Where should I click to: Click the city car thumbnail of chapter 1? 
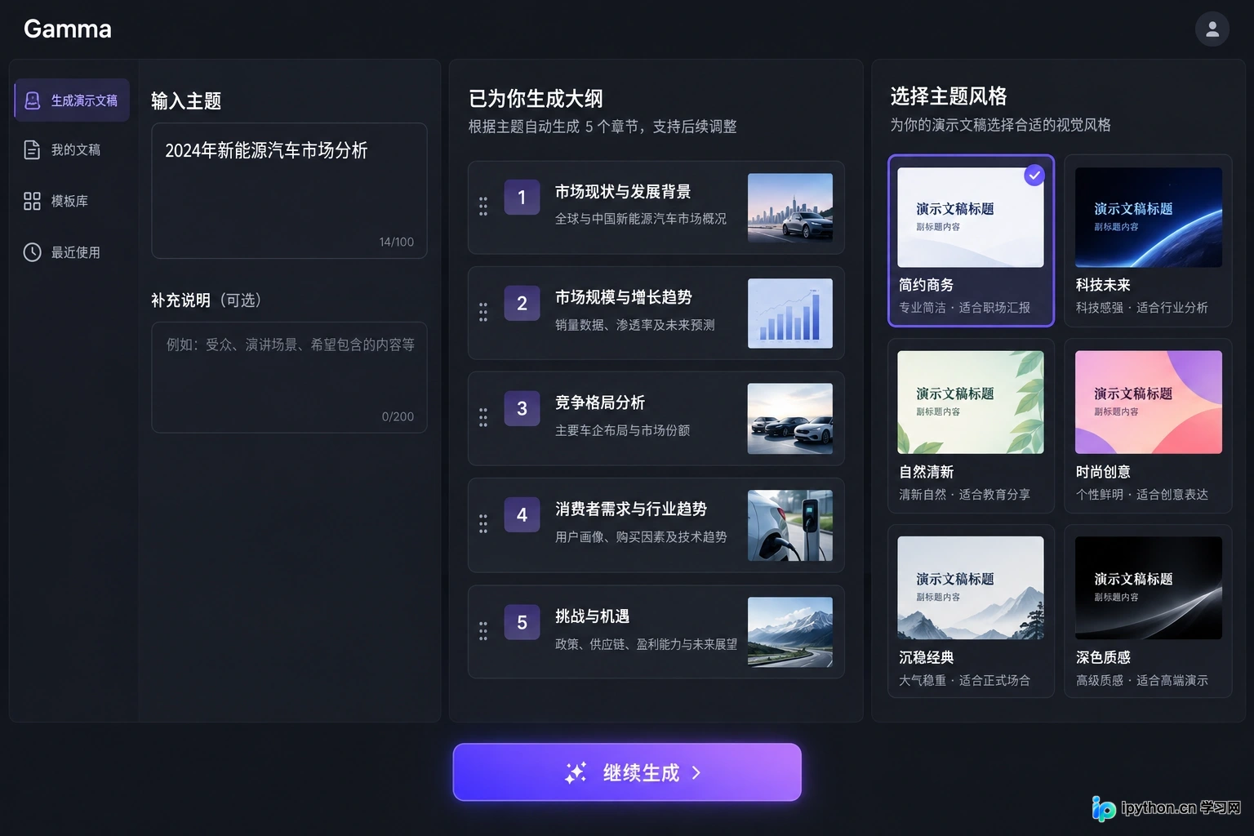pyautogui.click(x=790, y=207)
